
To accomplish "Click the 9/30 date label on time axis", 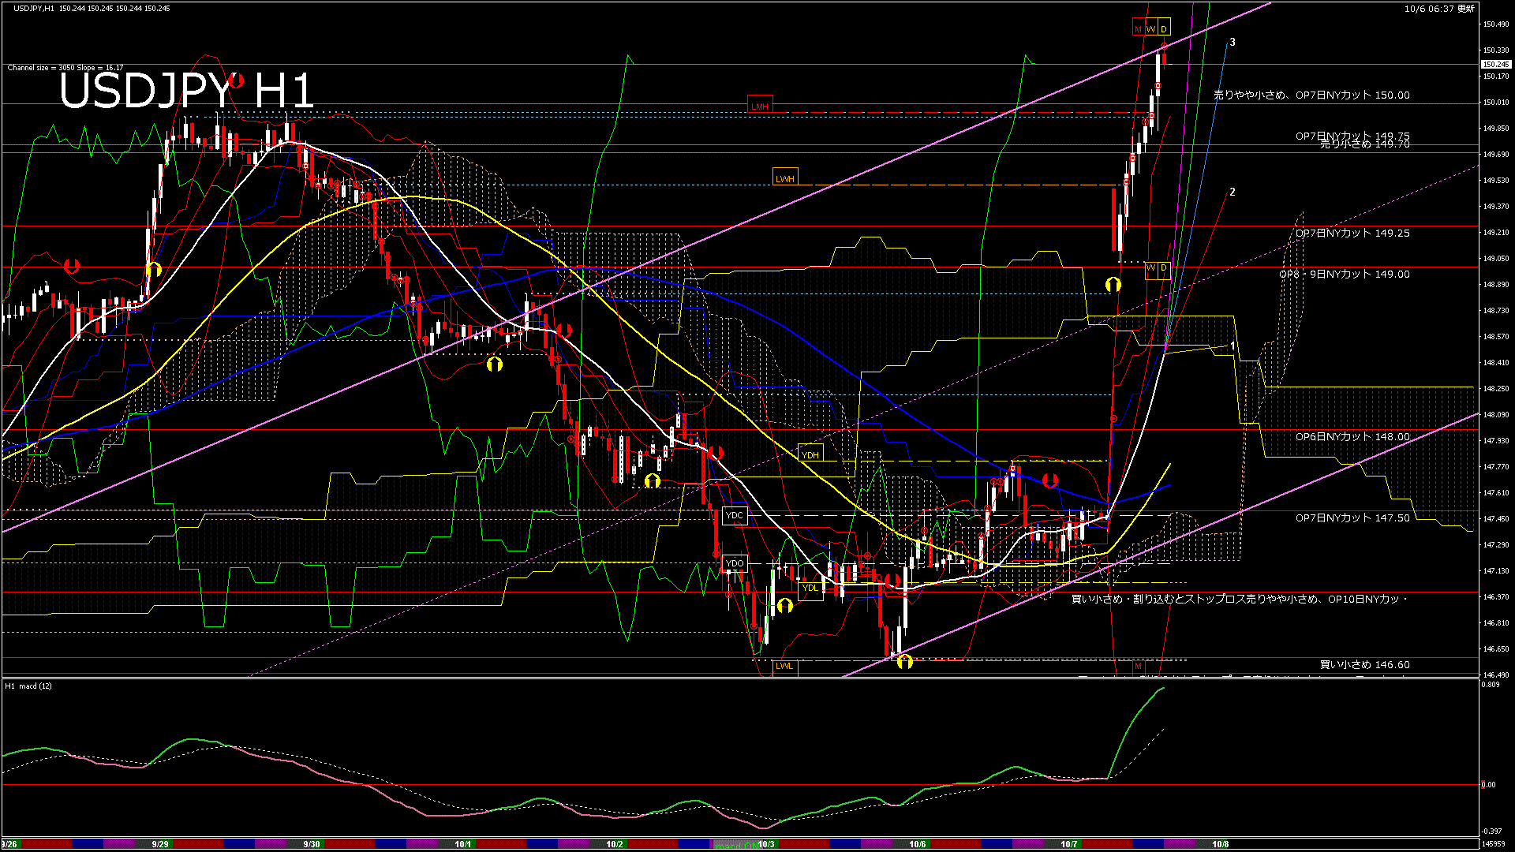I will pyautogui.click(x=312, y=844).
